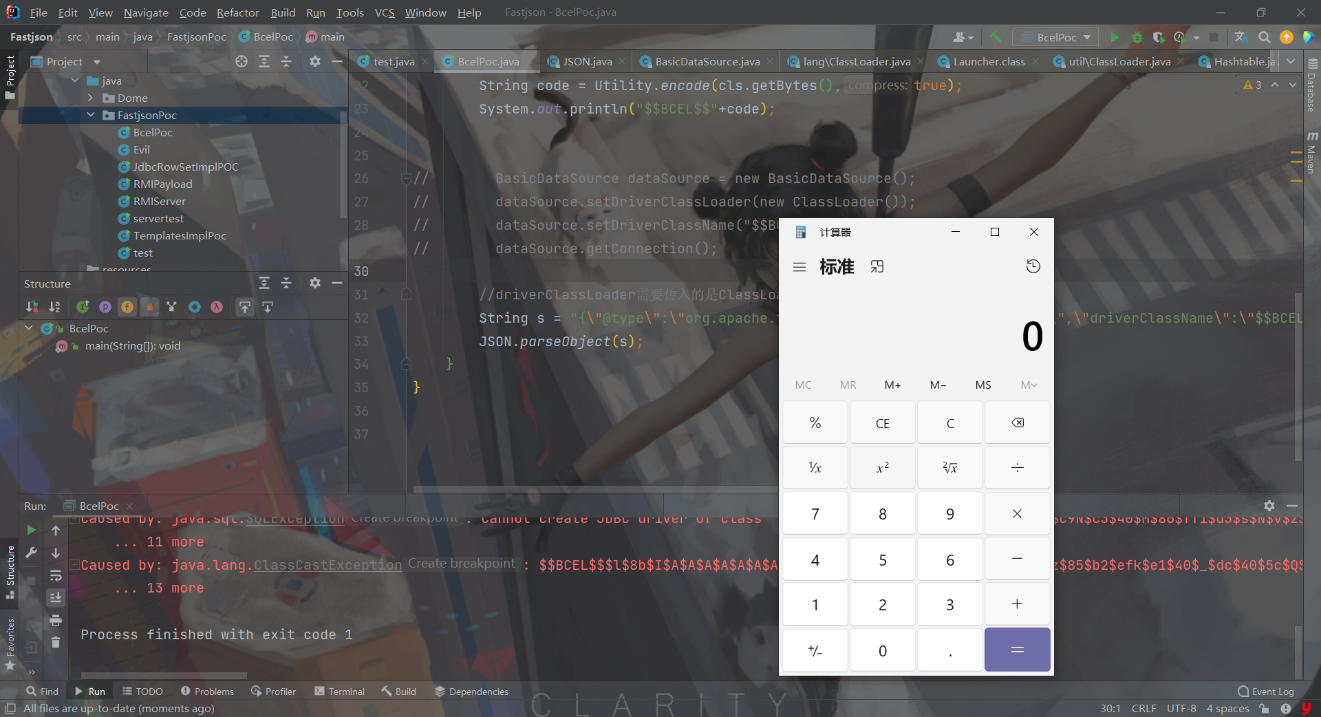The width and height of the screenshot is (1321, 717).
Task: Clear console with trash icon
Action: pyautogui.click(x=56, y=643)
